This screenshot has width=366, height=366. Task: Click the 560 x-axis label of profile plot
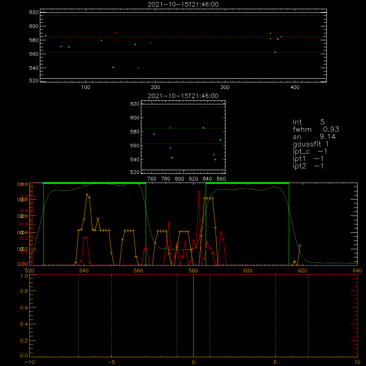pyautogui.click(x=139, y=270)
